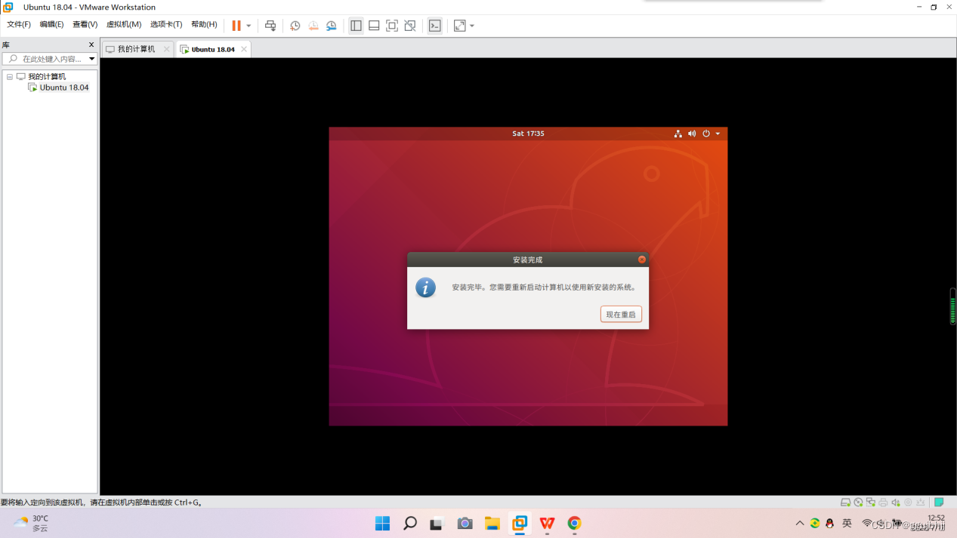Revert virtual machine to previous snapshot
957x538 pixels.
click(313, 26)
